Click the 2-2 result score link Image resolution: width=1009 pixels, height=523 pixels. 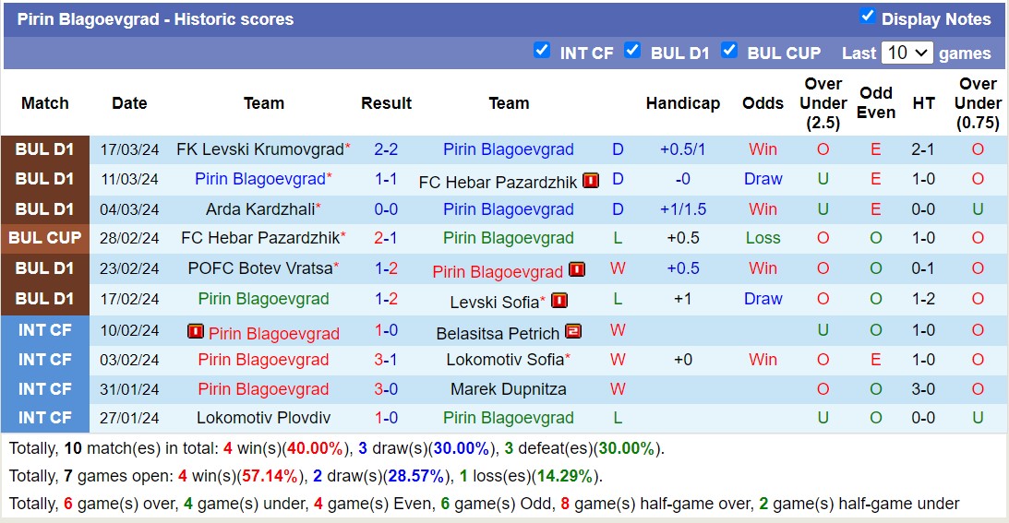[386, 149]
